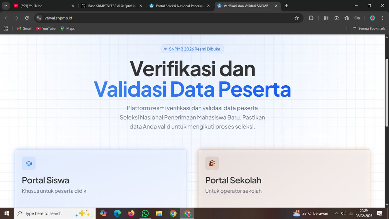Open the bookmarks star list icon in toolbar
This screenshot has height=219, width=389.
pyautogui.click(x=347, y=18)
